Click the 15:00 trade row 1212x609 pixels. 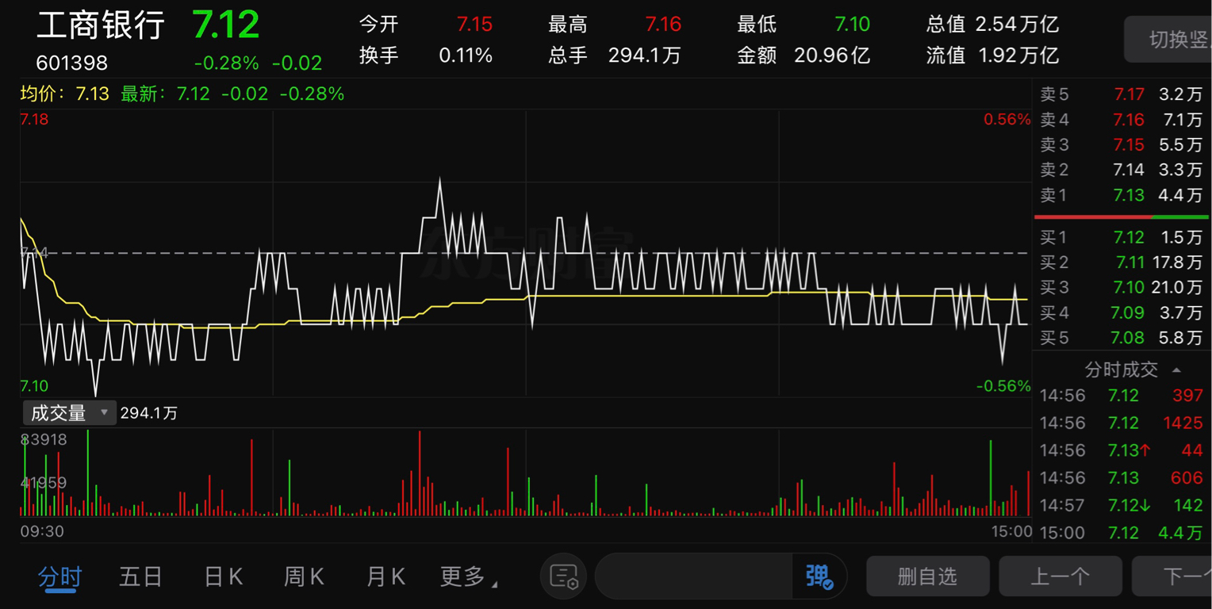click(x=1122, y=533)
